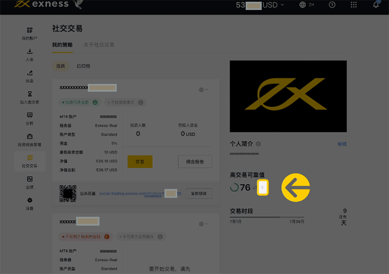The width and height of the screenshot is (389, 274).
Task: Open the 出金 withdrawal page
Action: pos(30,76)
